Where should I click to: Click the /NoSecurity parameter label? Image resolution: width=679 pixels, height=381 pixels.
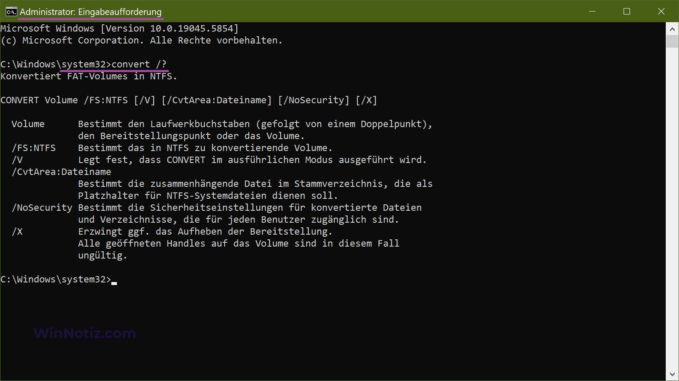point(42,208)
